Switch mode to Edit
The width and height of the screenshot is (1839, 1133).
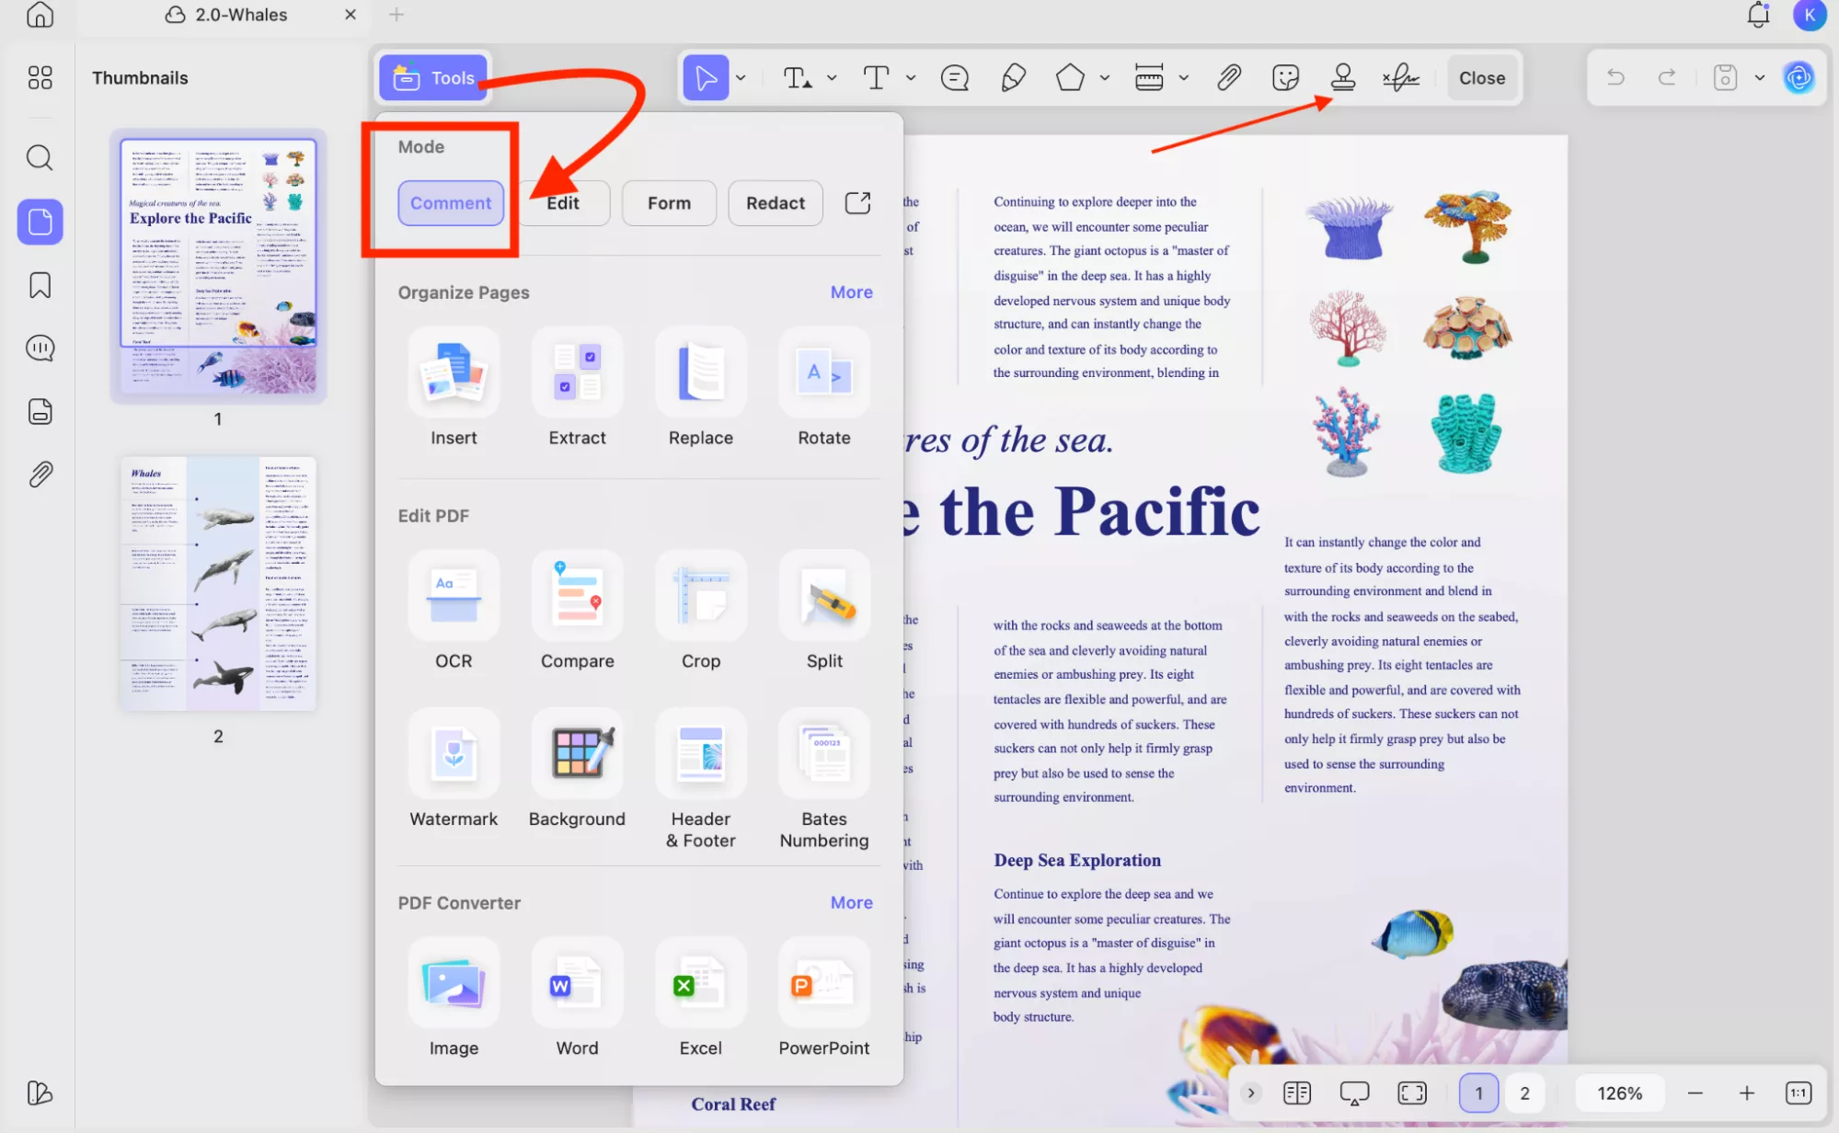pos(562,202)
